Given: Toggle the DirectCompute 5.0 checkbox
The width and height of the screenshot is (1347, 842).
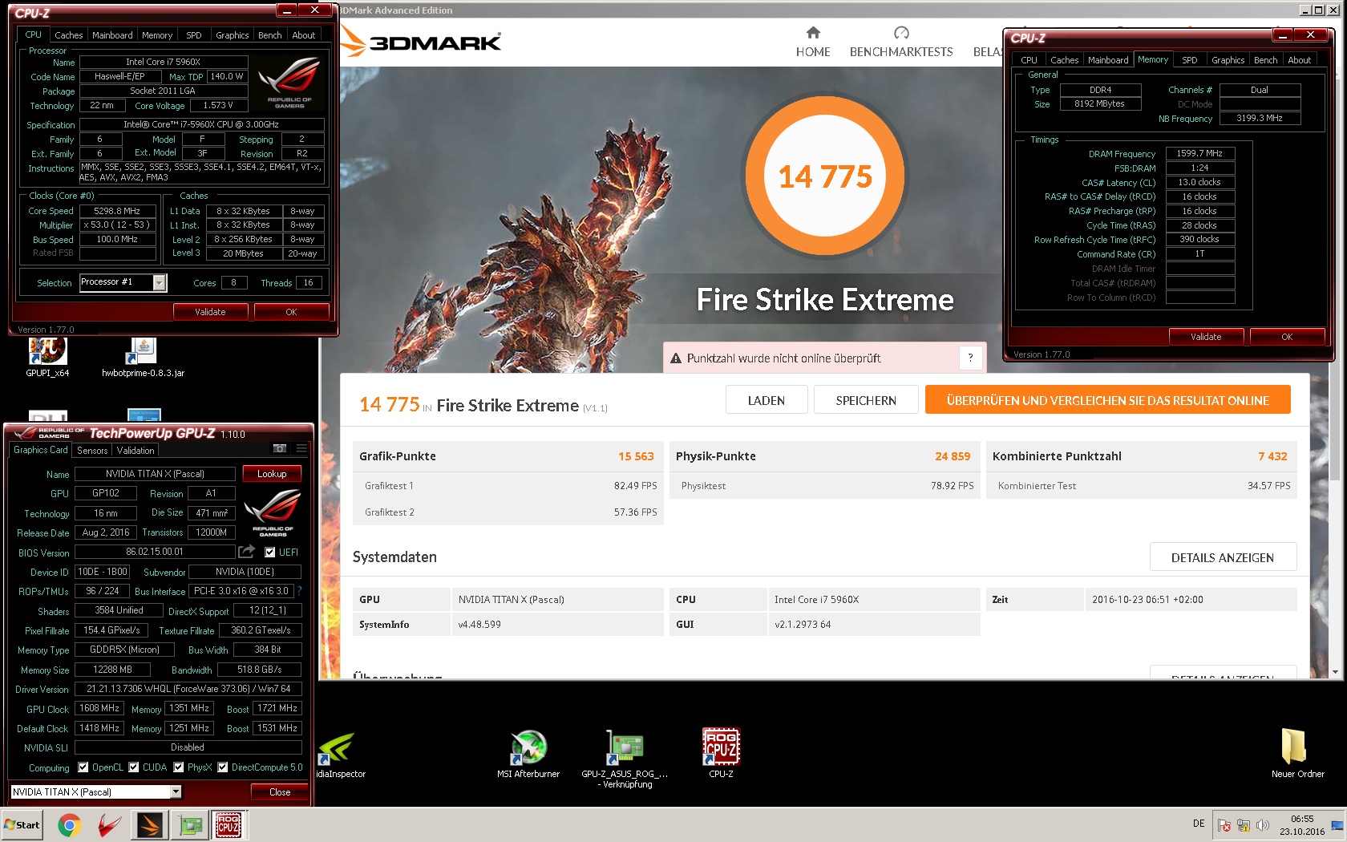Looking at the screenshot, I should 223,767.
